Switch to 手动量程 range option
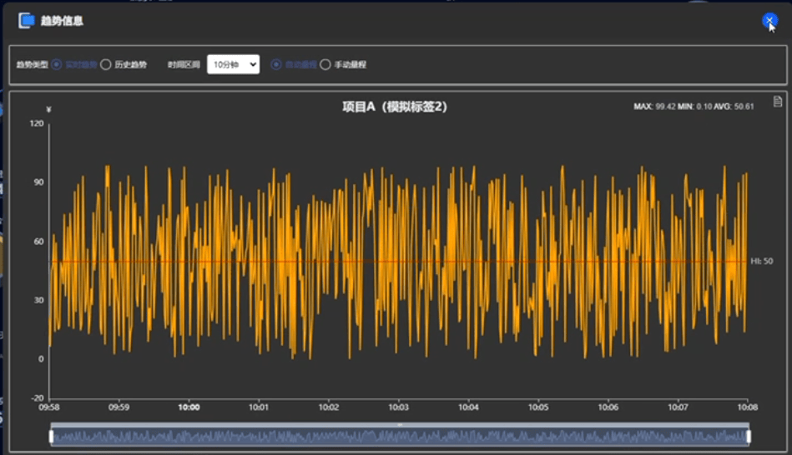 325,65
